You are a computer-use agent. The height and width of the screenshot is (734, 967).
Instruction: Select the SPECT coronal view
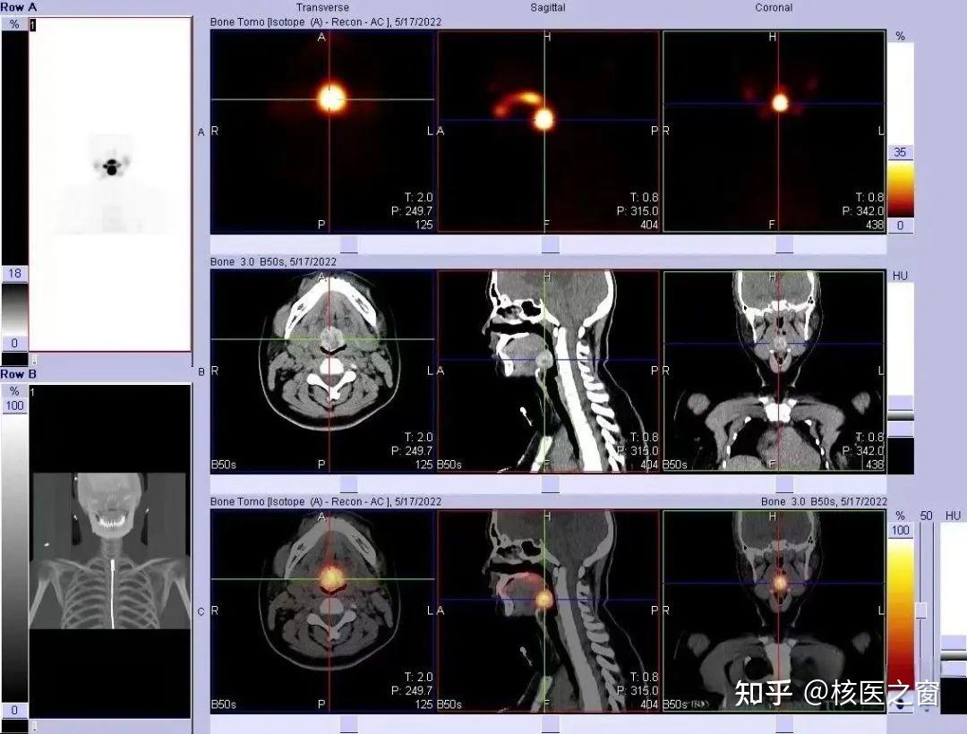774,132
